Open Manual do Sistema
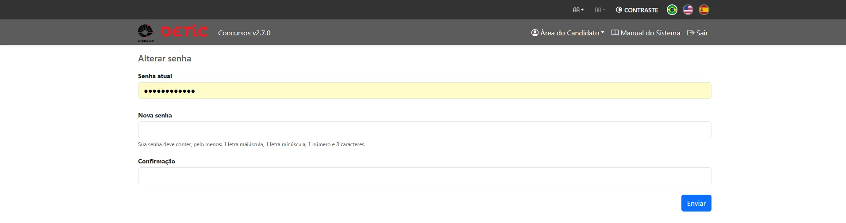Image resolution: width=846 pixels, height=223 pixels. coord(646,33)
